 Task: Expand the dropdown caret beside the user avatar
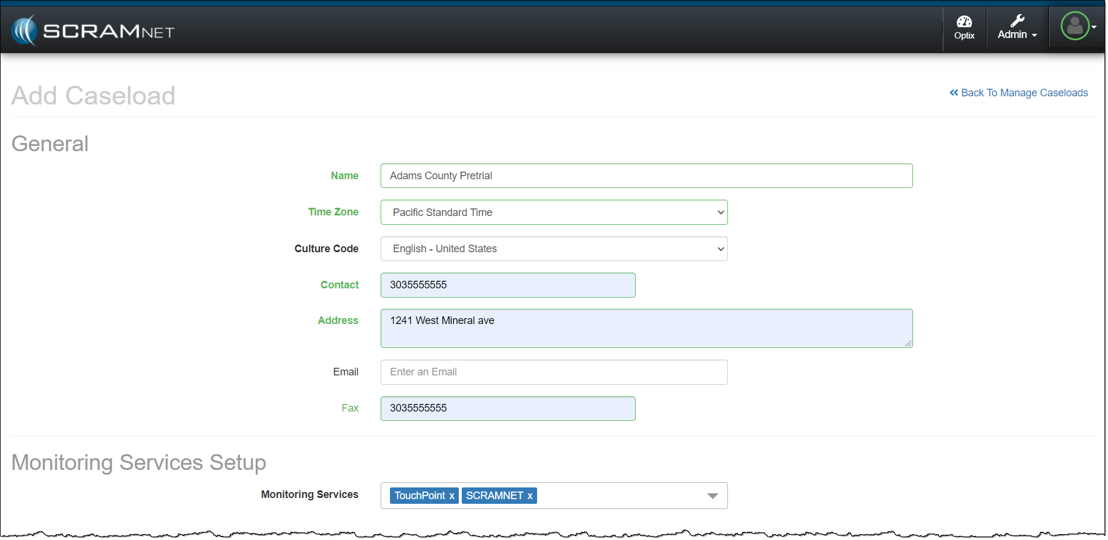point(1095,27)
